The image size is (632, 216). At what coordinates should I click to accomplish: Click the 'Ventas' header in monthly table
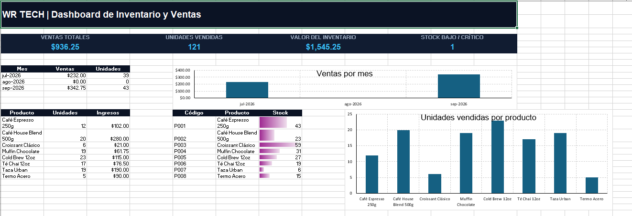[65, 69]
